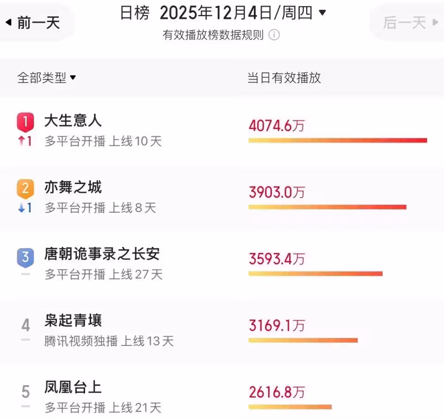Expand the 全部类型 filter dropdown
444x419 pixels.
(46, 78)
